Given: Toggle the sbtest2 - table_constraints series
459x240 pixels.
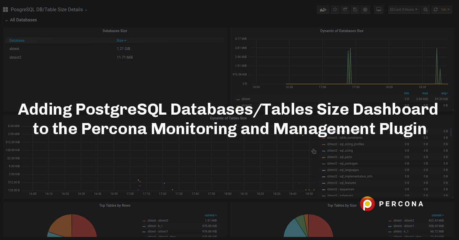Looking at the screenshot, I should tap(345, 138).
